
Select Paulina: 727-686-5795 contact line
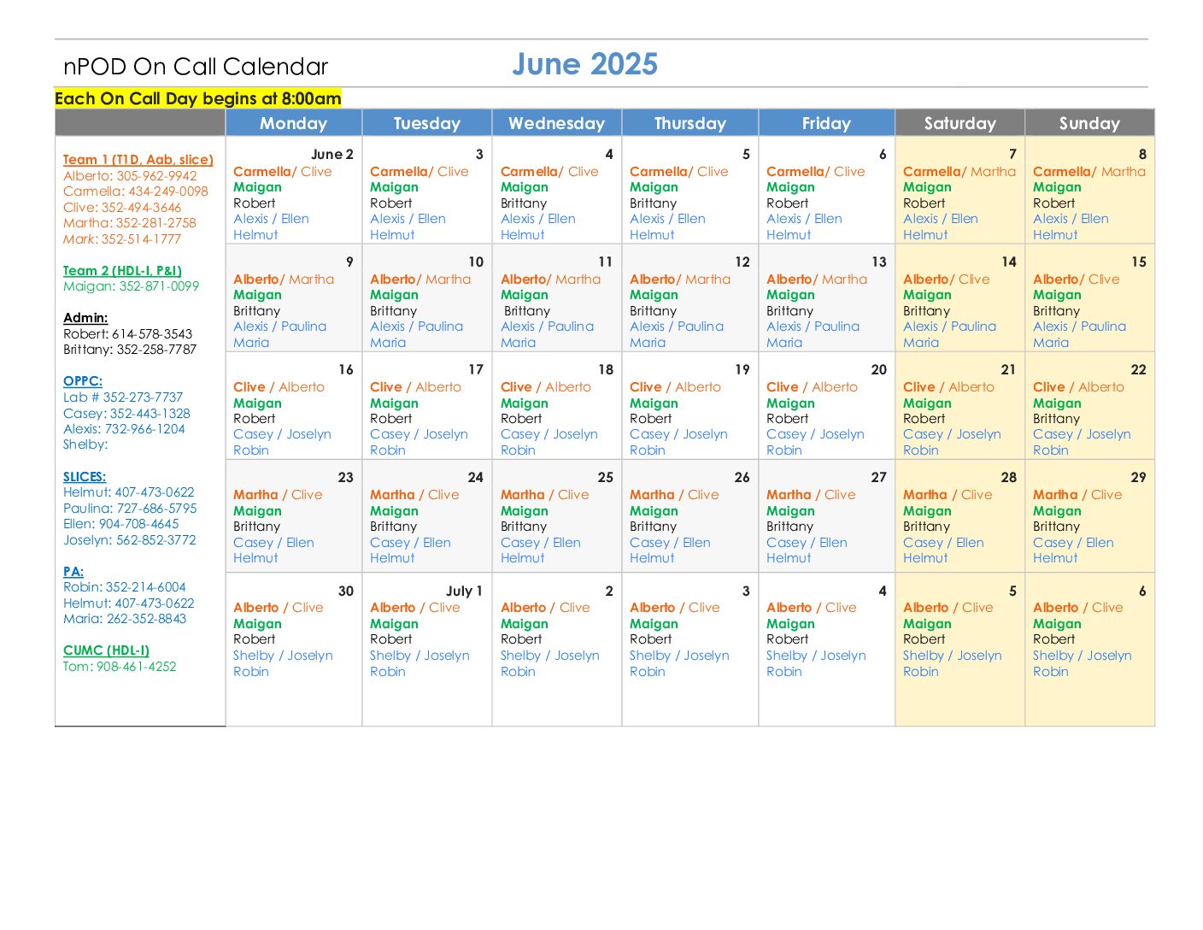130,509
